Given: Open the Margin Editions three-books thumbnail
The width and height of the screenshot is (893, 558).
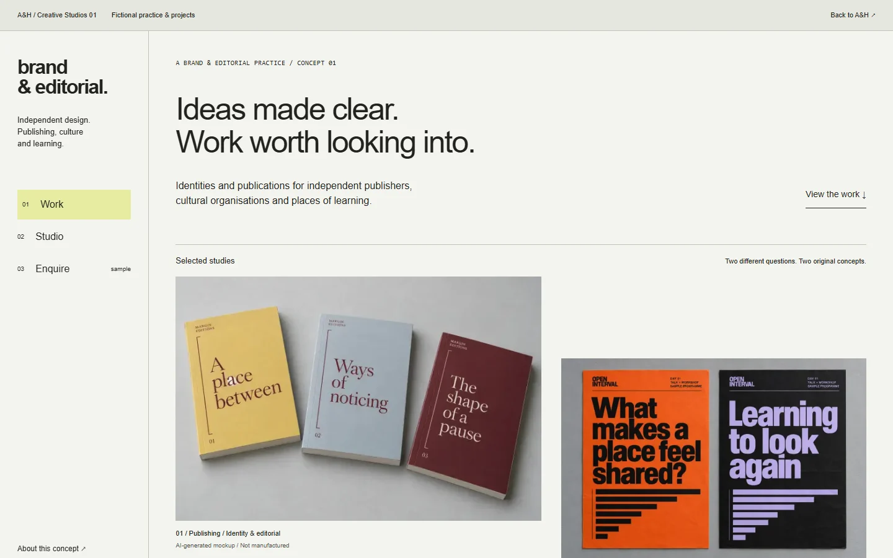Looking at the screenshot, I should [x=358, y=399].
